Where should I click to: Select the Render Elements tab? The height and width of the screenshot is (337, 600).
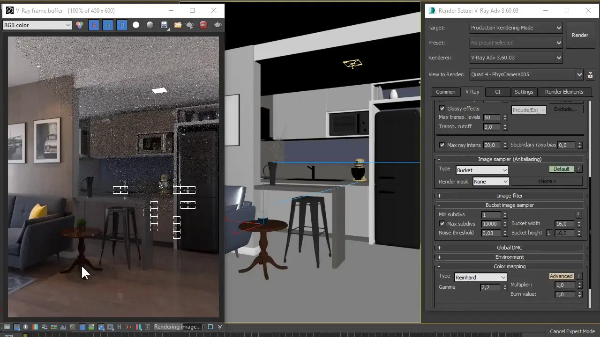[x=564, y=92]
